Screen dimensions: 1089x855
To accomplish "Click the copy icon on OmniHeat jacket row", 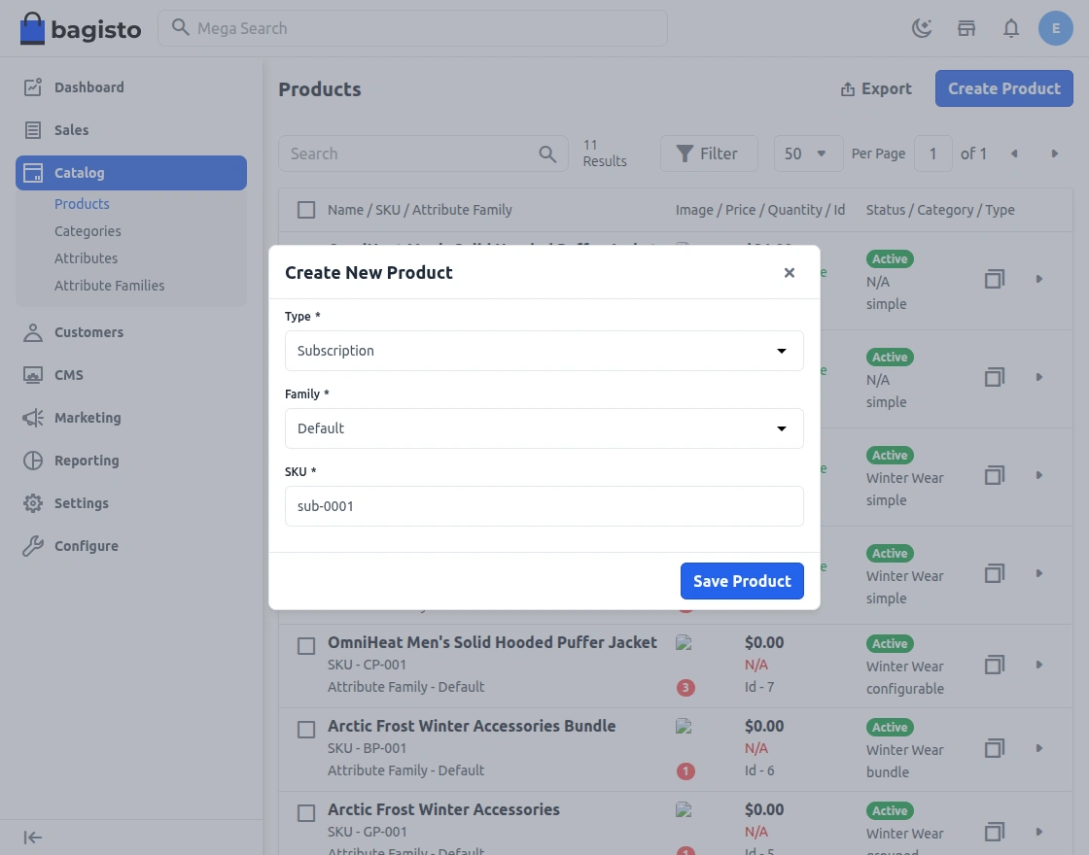I will point(994,666).
